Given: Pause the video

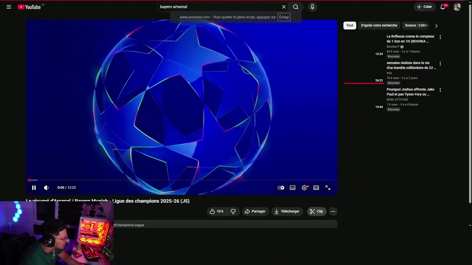Looking at the screenshot, I should click(34, 188).
